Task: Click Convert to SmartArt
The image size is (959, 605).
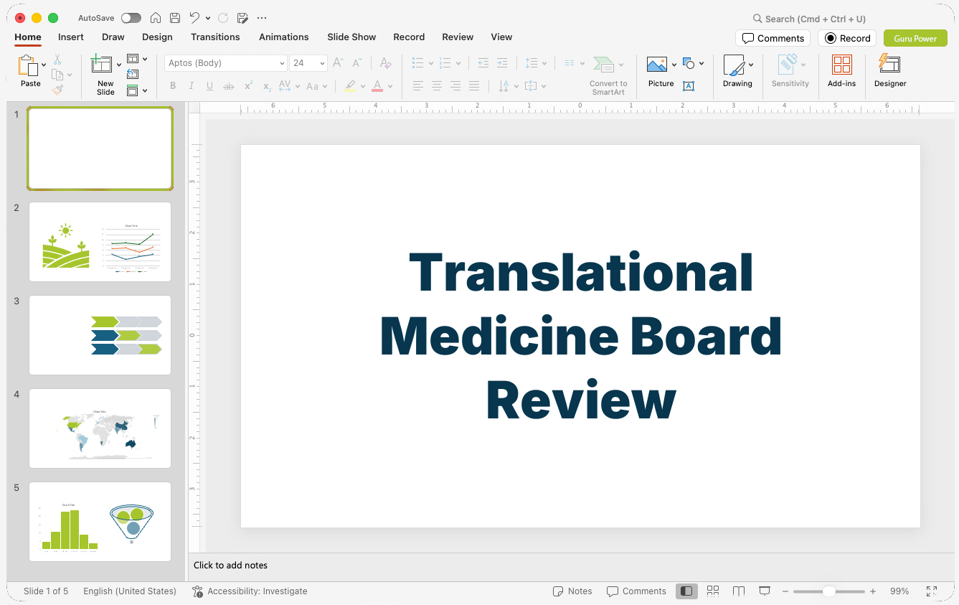Action: point(608,75)
